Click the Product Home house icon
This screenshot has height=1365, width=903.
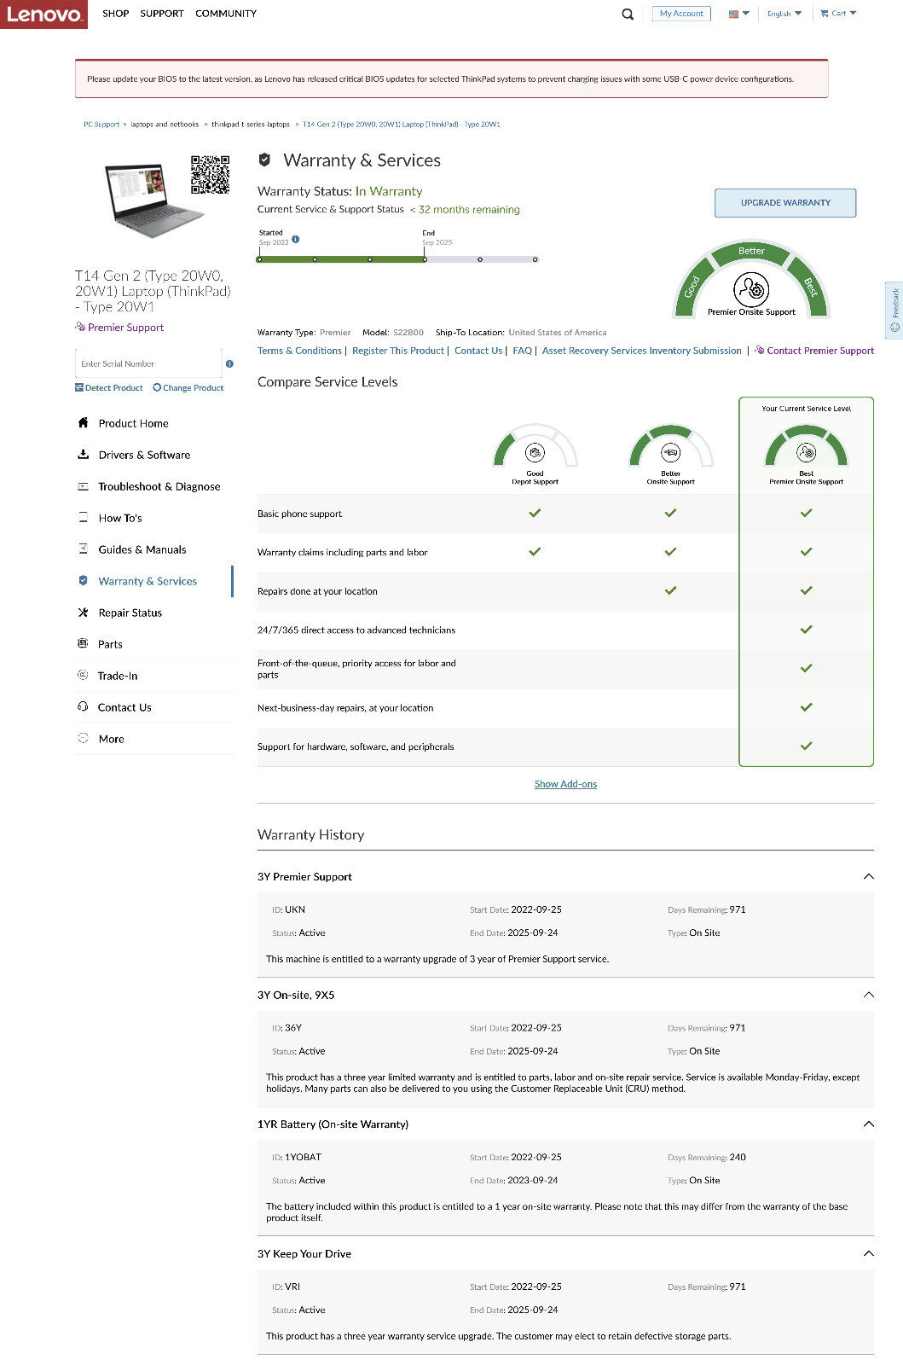click(83, 422)
